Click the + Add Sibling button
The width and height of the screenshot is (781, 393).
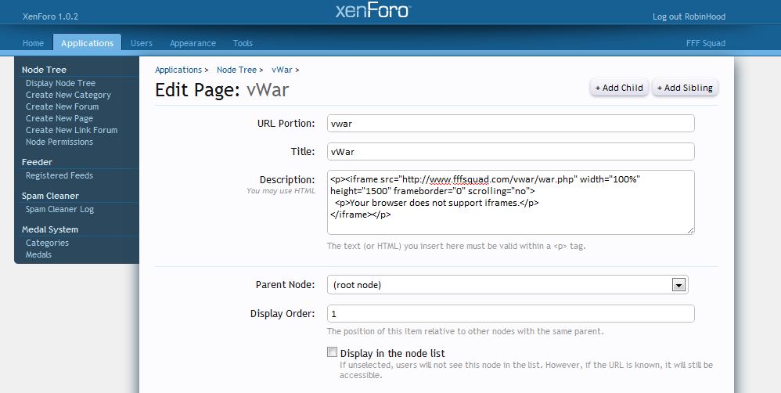(x=685, y=88)
